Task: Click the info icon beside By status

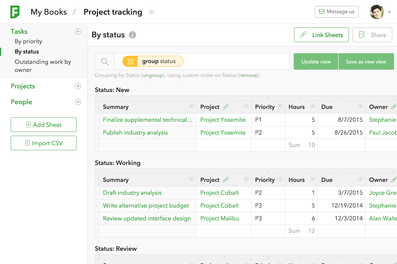Action: 132,35
